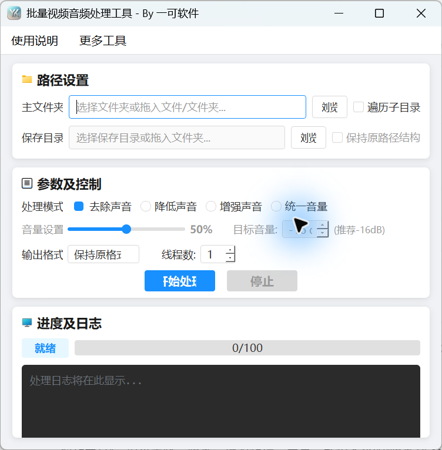Decrease 目标音量 with the down arrow

(x=323, y=233)
